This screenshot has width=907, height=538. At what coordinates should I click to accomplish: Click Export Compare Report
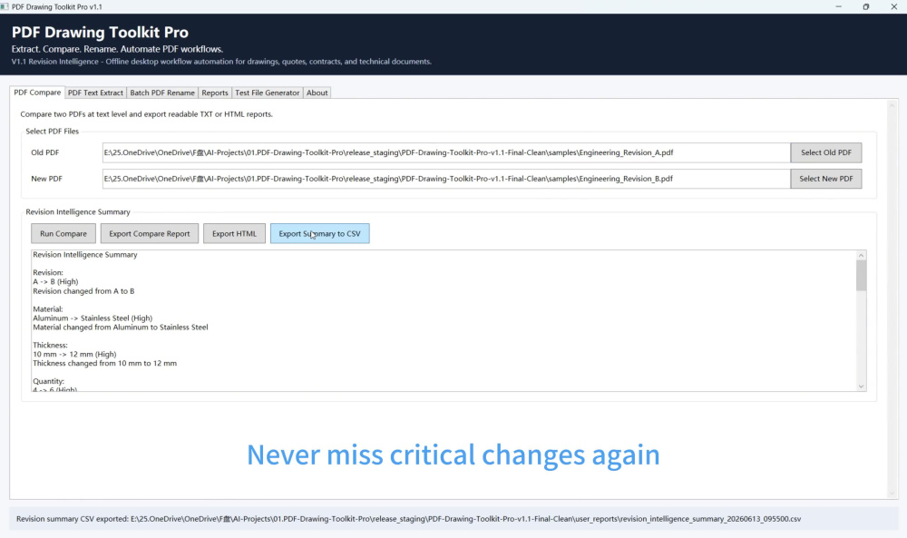[150, 234]
